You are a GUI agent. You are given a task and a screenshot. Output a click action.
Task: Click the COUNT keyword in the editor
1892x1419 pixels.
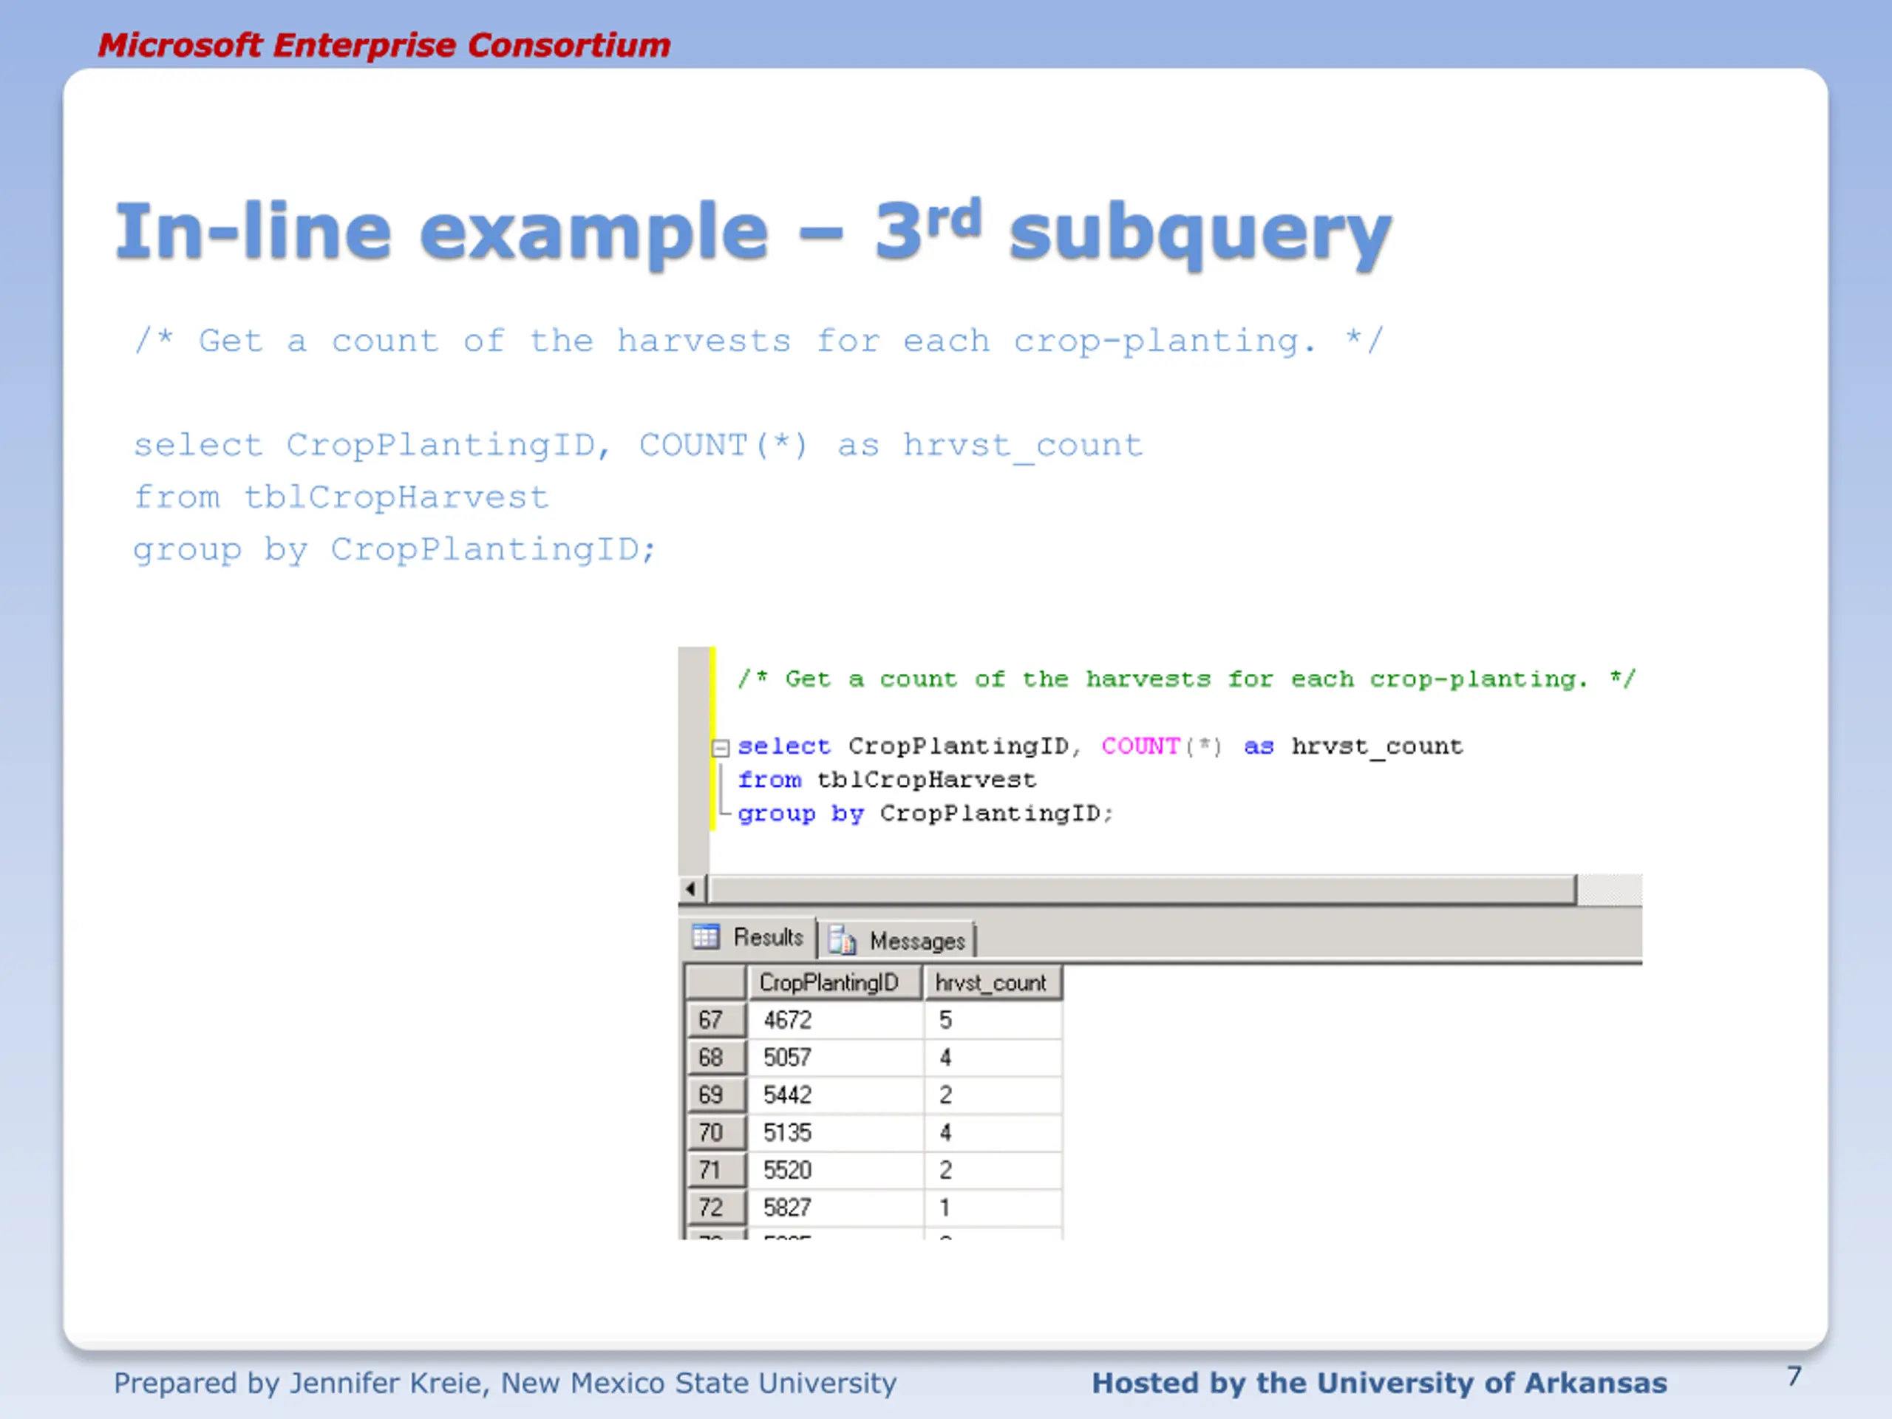[x=1140, y=746]
